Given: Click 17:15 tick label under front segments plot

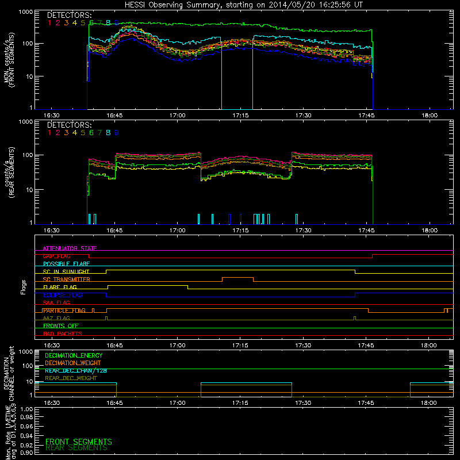Looking at the screenshot, I should point(240,116).
